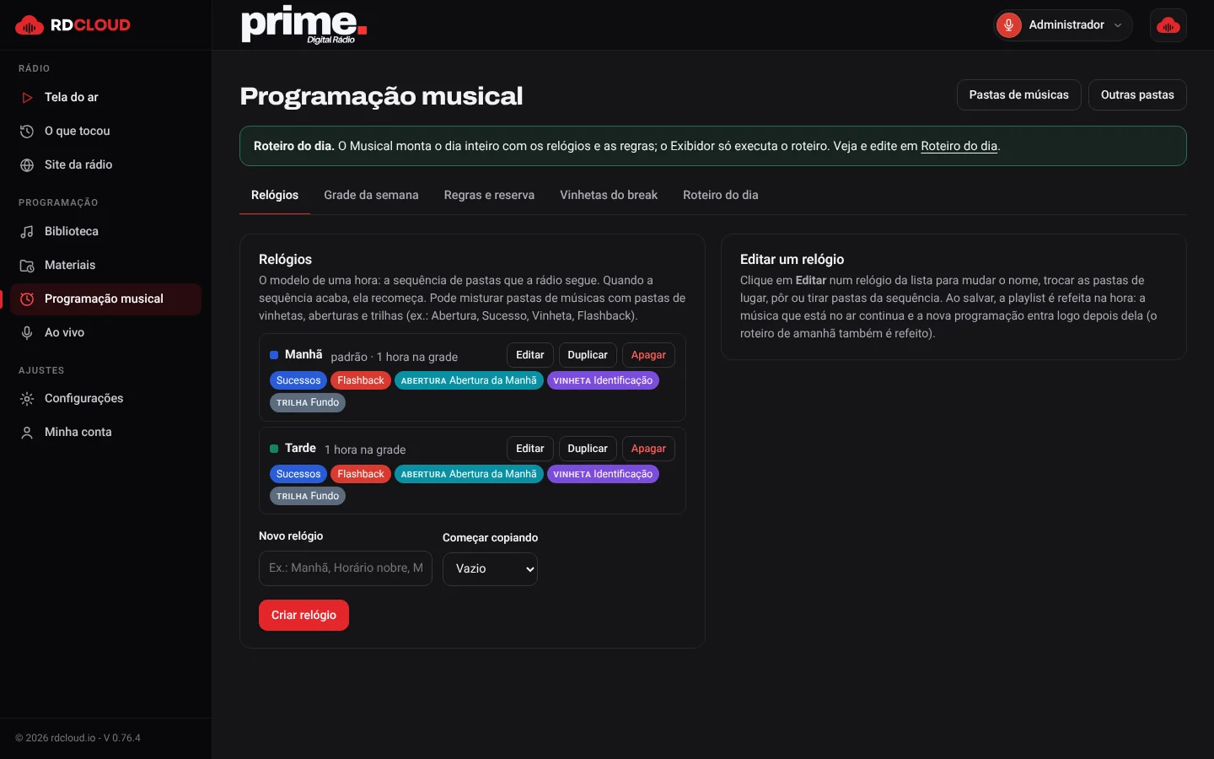Click the green color square next to Tarde

point(274,449)
